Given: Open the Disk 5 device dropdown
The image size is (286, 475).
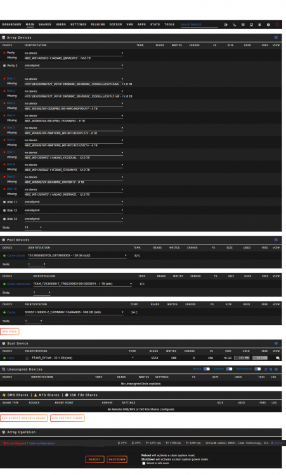Looking at the screenshot, I should [x=74, y=128].
